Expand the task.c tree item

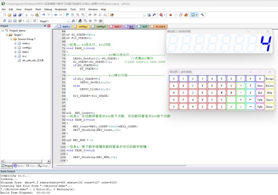16,52
